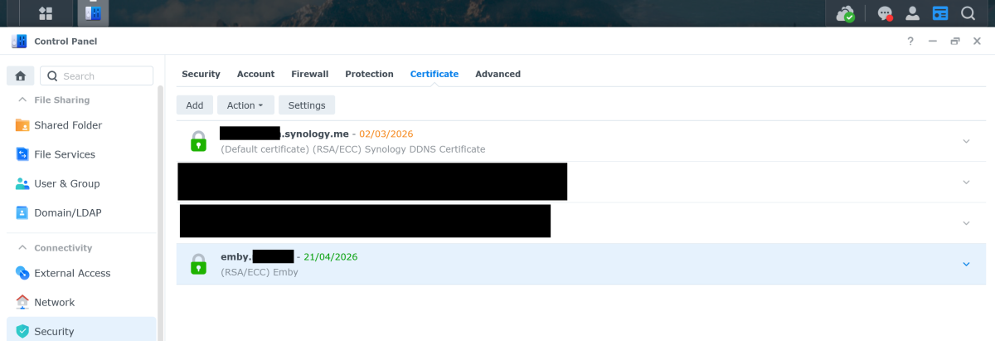The image size is (995, 341).
Task: Click the Domain/LDAP icon
Action: pos(22,212)
